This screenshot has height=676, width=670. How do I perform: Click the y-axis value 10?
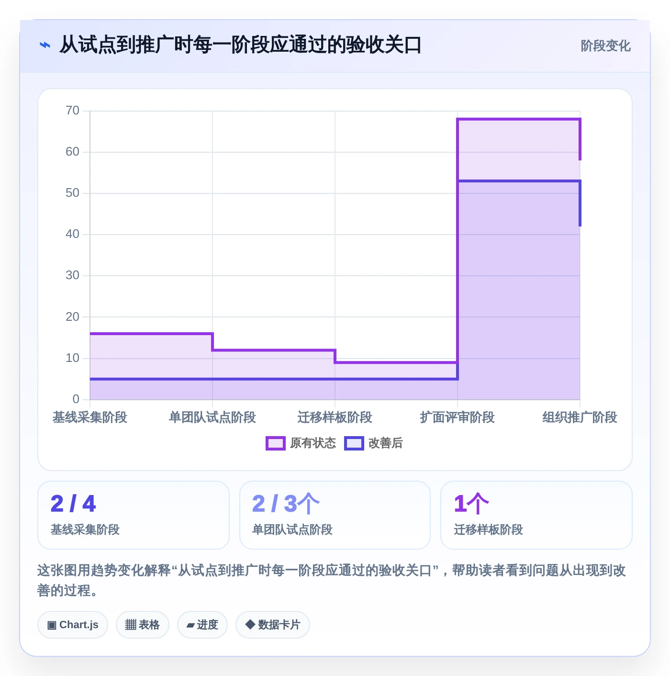click(x=73, y=358)
